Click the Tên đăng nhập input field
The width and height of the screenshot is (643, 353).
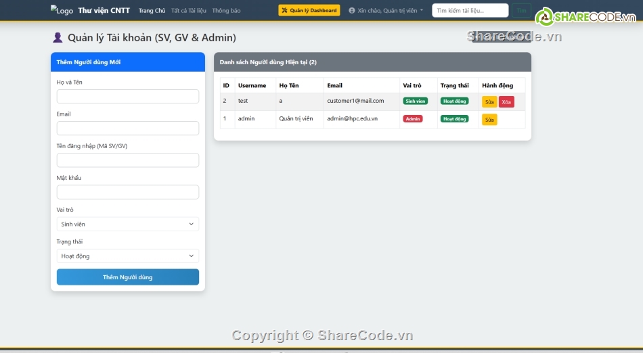[x=128, y=160]
